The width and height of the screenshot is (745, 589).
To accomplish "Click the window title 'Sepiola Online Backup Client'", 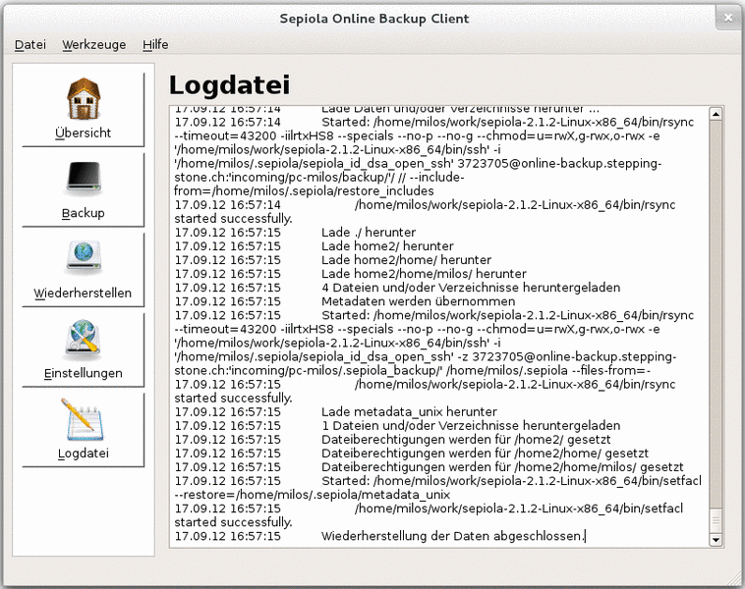I will (373, 19).
